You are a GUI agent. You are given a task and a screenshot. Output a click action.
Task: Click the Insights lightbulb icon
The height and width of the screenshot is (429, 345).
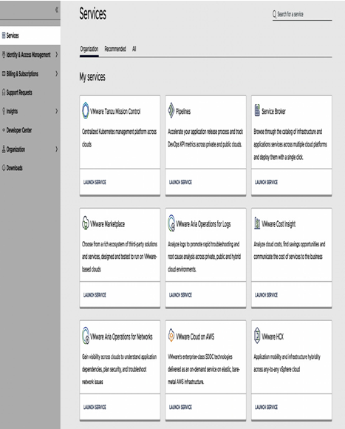[x=4, y=111]
